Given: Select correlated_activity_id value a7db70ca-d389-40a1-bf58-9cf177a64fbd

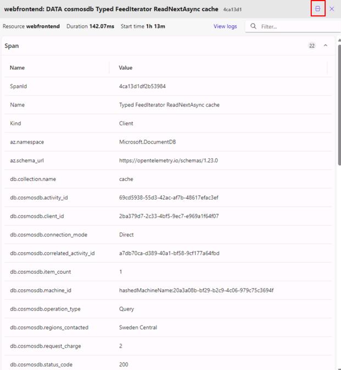Looking at the screenshot, I should (169, 253).
